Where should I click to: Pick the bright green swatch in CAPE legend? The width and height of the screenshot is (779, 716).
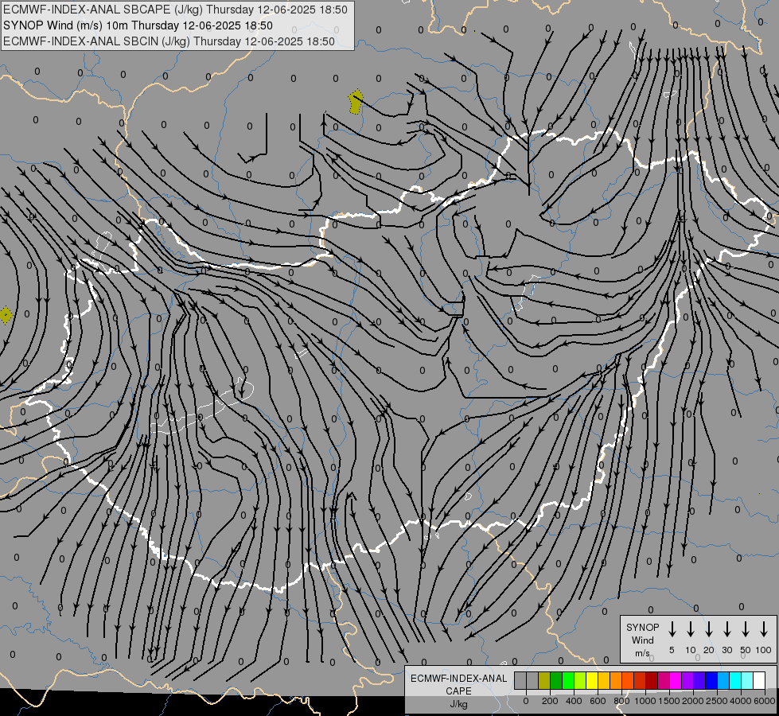click(568, 680)
